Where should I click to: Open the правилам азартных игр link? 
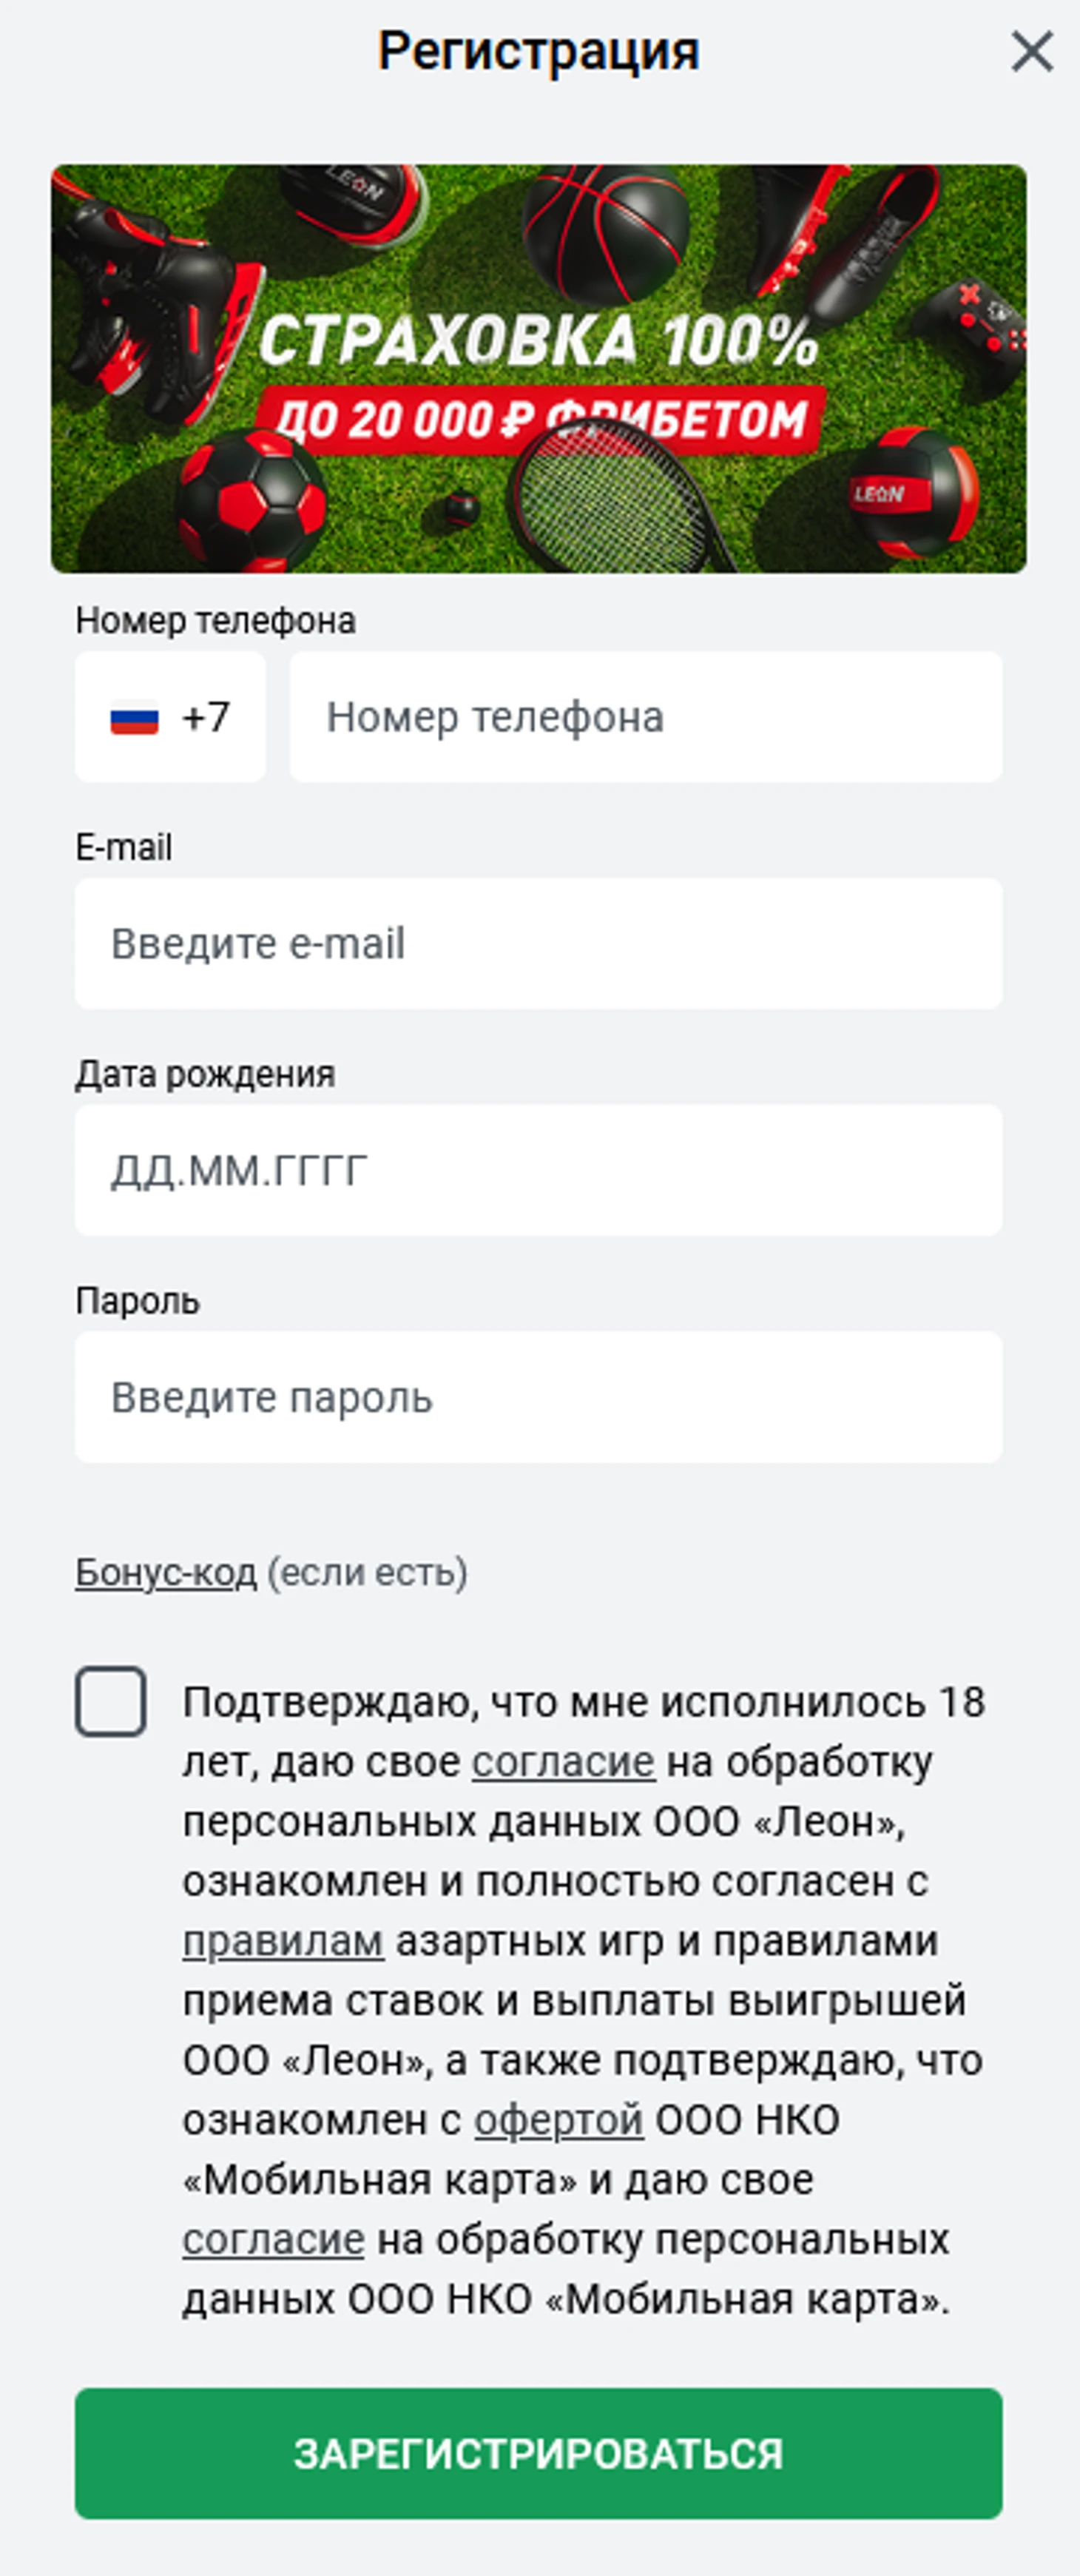tap(283, 1941)
